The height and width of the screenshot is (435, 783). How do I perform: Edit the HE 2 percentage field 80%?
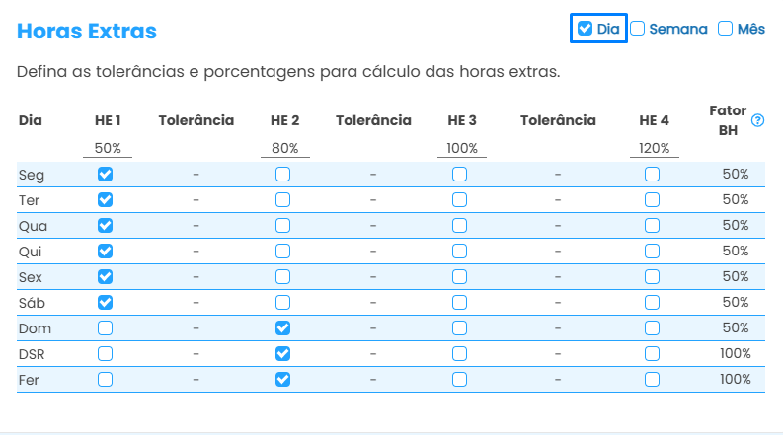tap(284, 149)
